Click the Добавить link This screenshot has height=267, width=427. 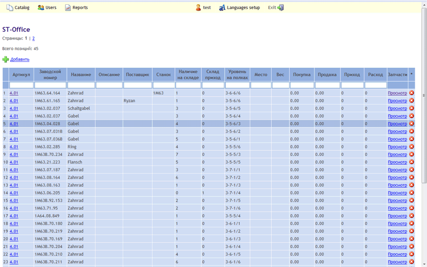click(20, 59)
